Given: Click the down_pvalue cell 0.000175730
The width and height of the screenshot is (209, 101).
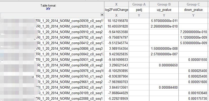Looking at the screenshot, I should pos(193,98).
